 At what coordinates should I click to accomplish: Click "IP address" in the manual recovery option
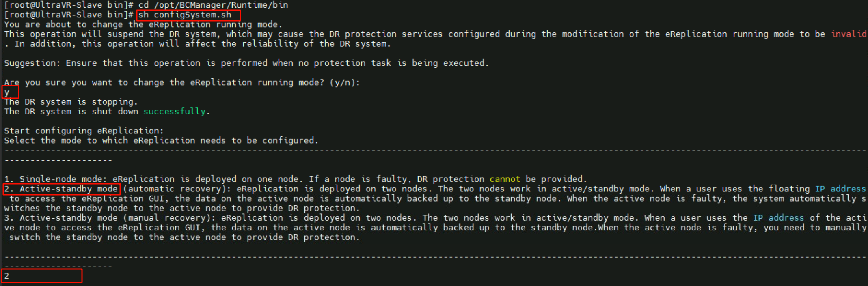778,218
